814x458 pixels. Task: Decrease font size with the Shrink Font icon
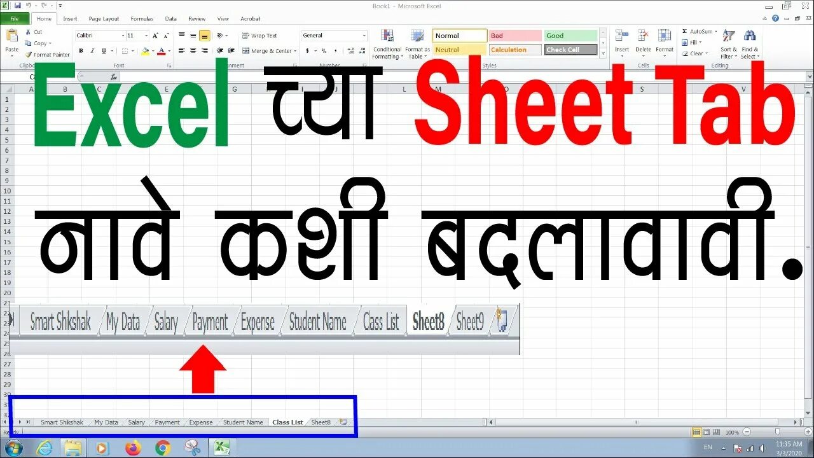pos(165,36)
